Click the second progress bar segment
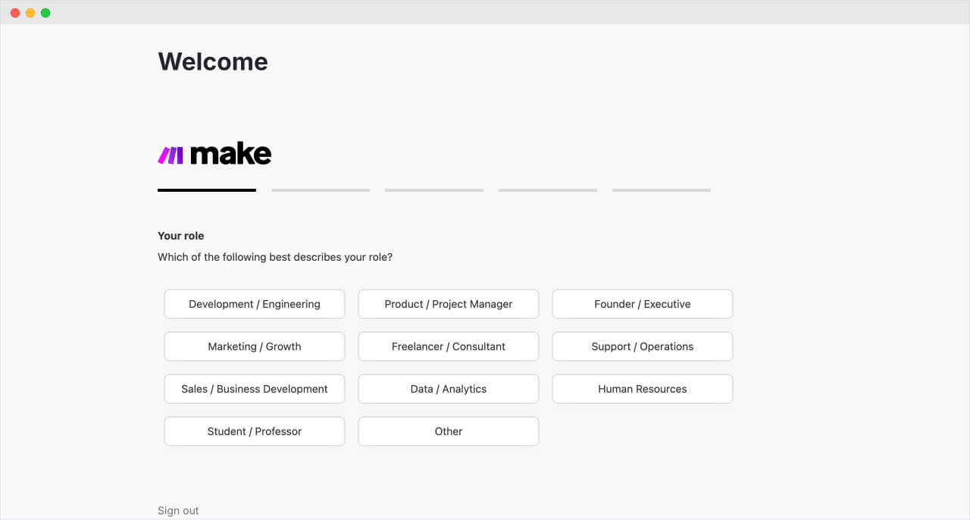The height and width of the screenshot is (520, 970). [320, 190]
